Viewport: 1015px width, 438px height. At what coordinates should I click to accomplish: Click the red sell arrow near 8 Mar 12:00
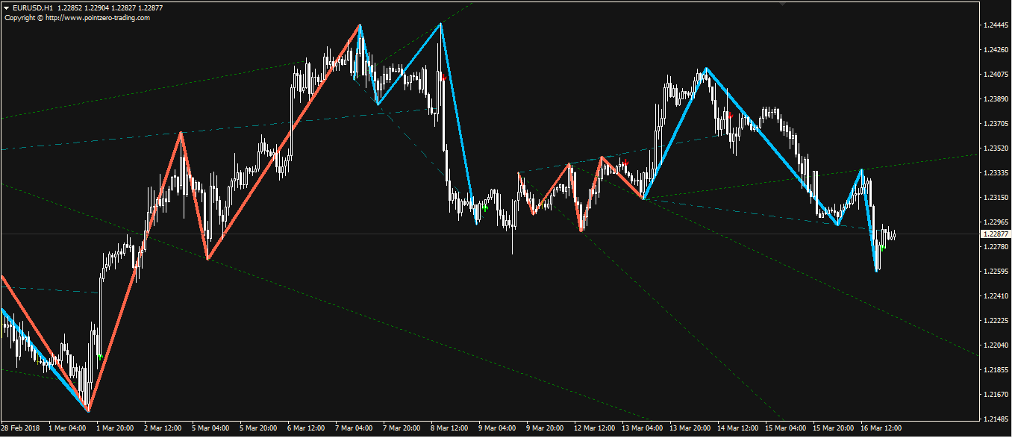click(x=444, y=77)
